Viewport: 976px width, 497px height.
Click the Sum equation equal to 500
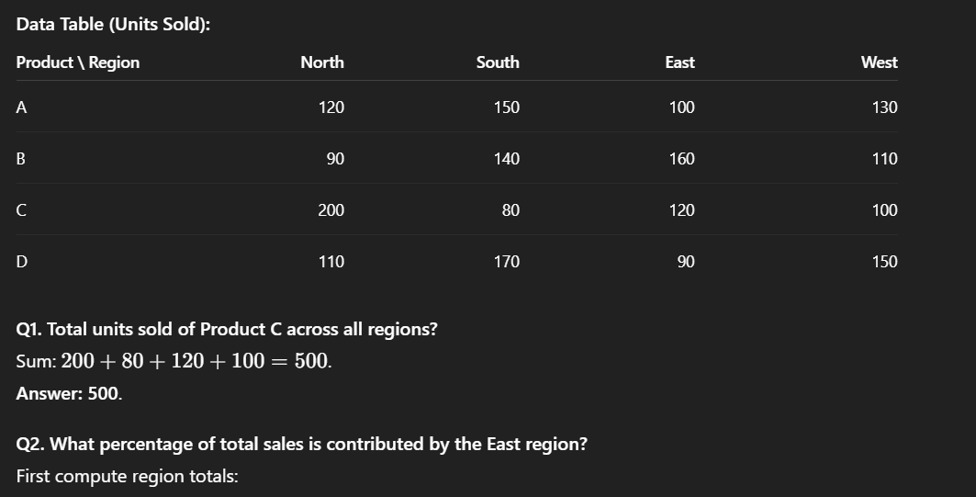(x=174, y=361)
